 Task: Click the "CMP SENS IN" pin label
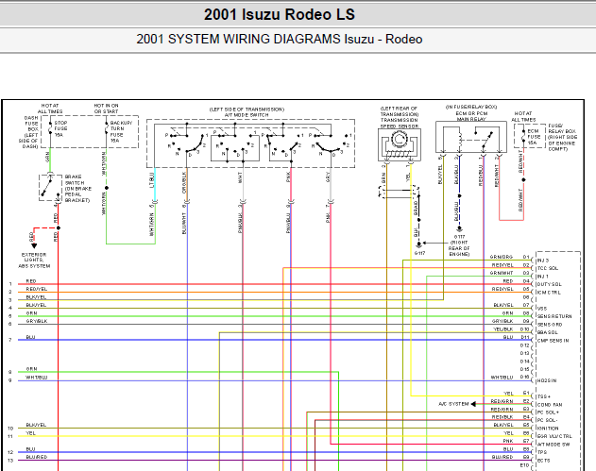pyautogui.click(x=553, y=341)
